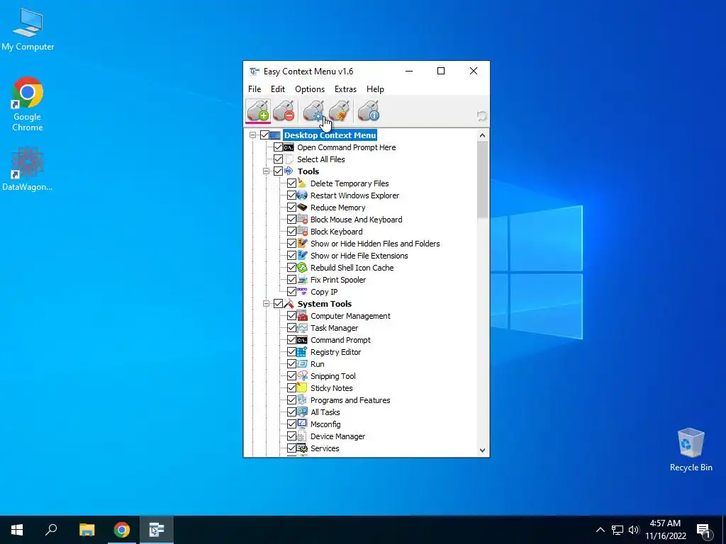726x544 pixels.
Task: Click the Snipping Tool scissors icon
Action: [x=302, y=375]
